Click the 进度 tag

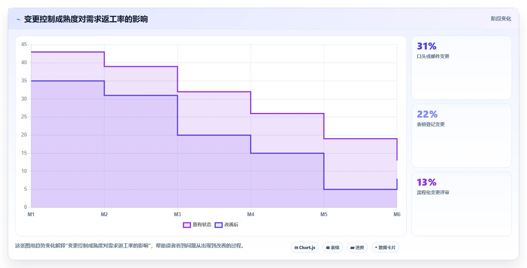click(x=357, y=248)
